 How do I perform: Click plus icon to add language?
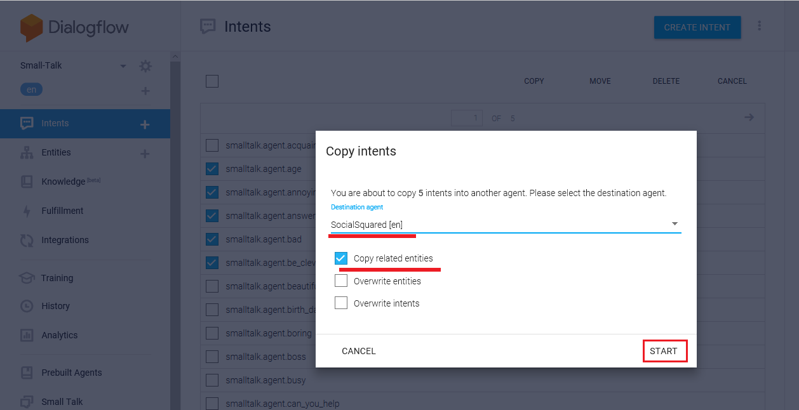tap(145, 91)
